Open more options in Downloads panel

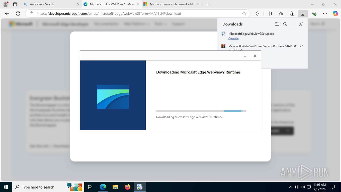(293, 24)
